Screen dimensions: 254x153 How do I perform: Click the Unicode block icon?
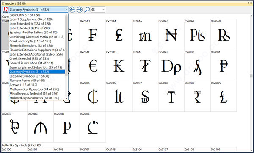coord(6,10)
